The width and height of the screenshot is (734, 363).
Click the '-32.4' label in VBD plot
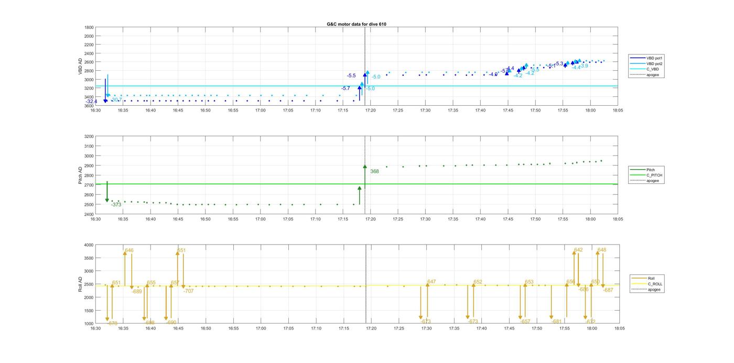point(92,102)
